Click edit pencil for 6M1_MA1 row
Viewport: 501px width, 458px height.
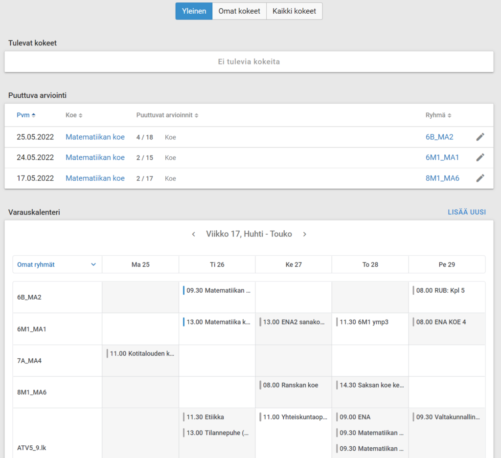(x=480, y=157)
